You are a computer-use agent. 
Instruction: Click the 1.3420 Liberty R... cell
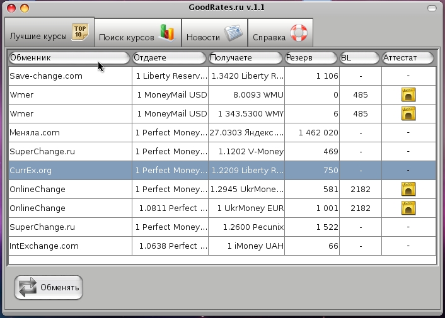pyautogui.click(x=246, y=76)
